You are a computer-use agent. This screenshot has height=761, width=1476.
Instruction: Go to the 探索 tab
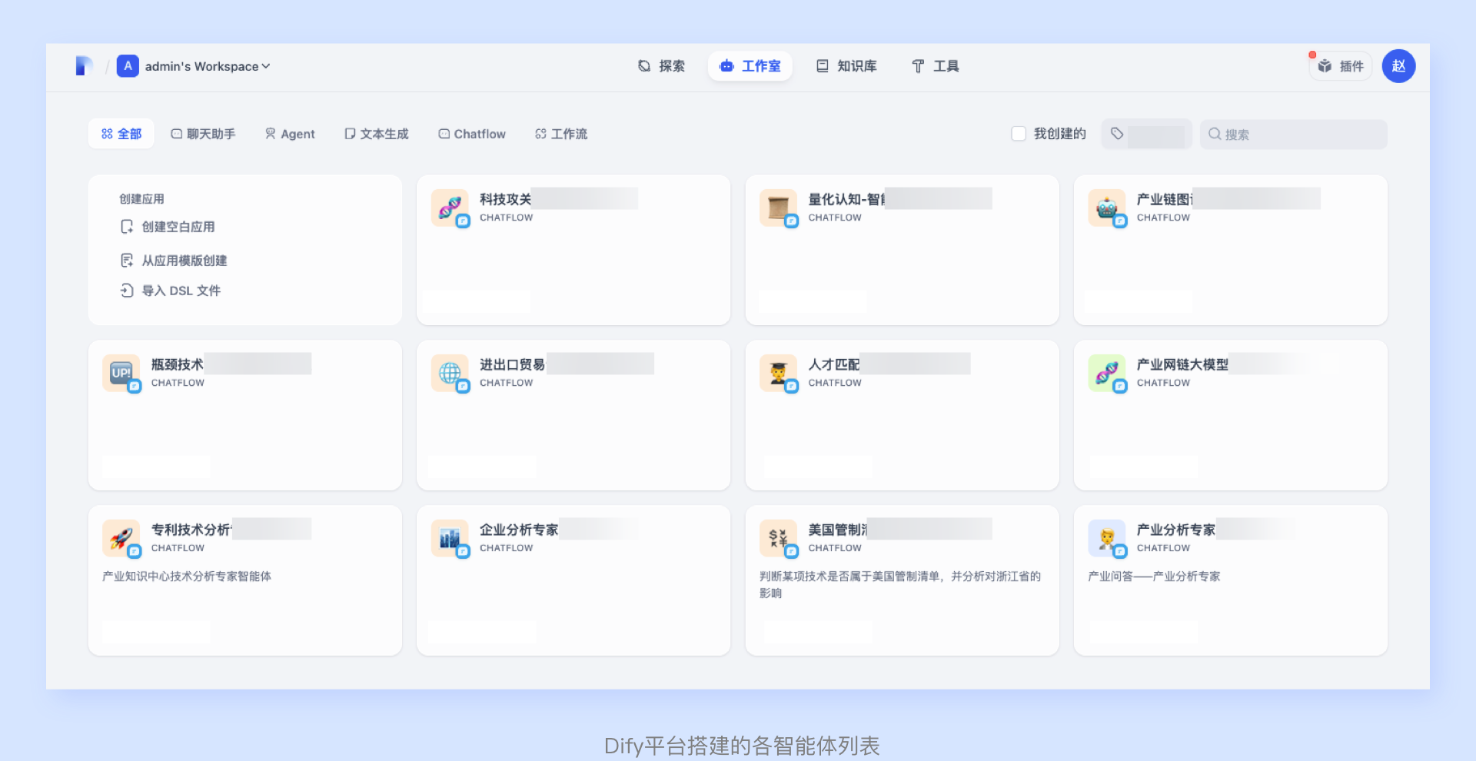[661, 66]
